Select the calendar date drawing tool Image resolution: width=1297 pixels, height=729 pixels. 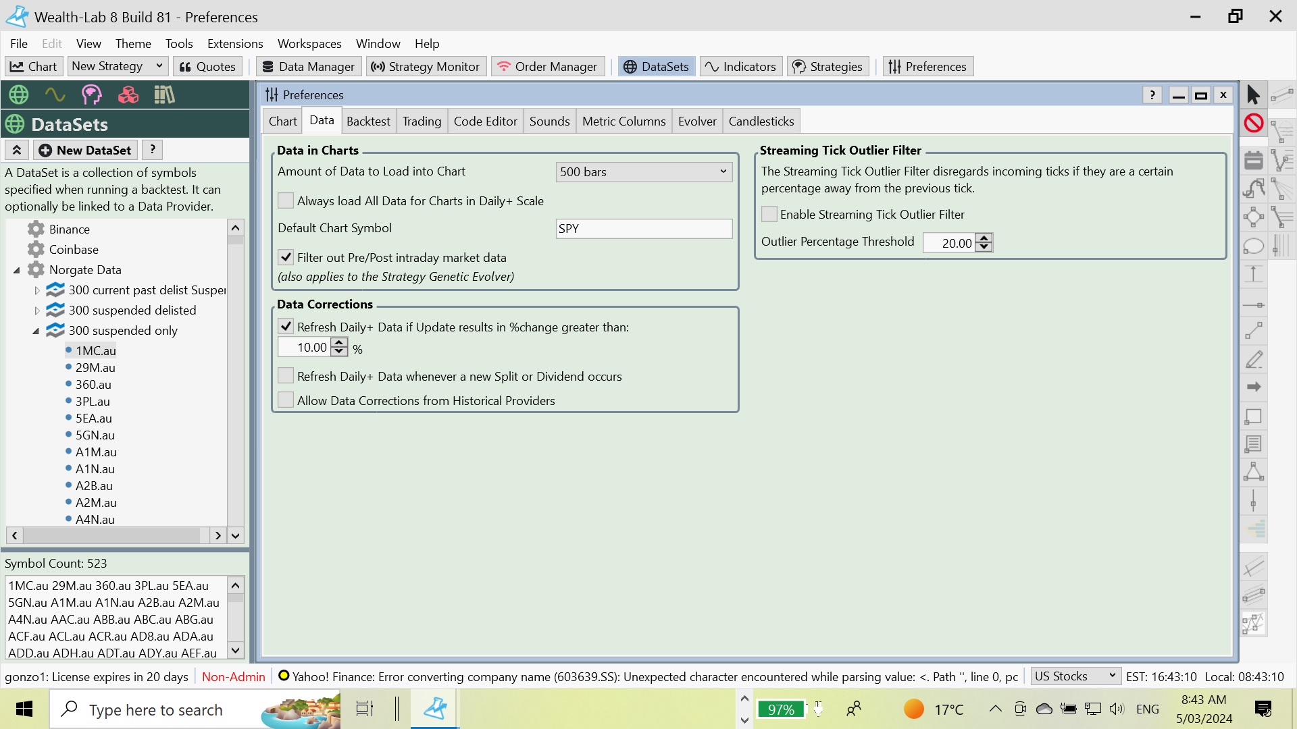(x=1253, y=160)
